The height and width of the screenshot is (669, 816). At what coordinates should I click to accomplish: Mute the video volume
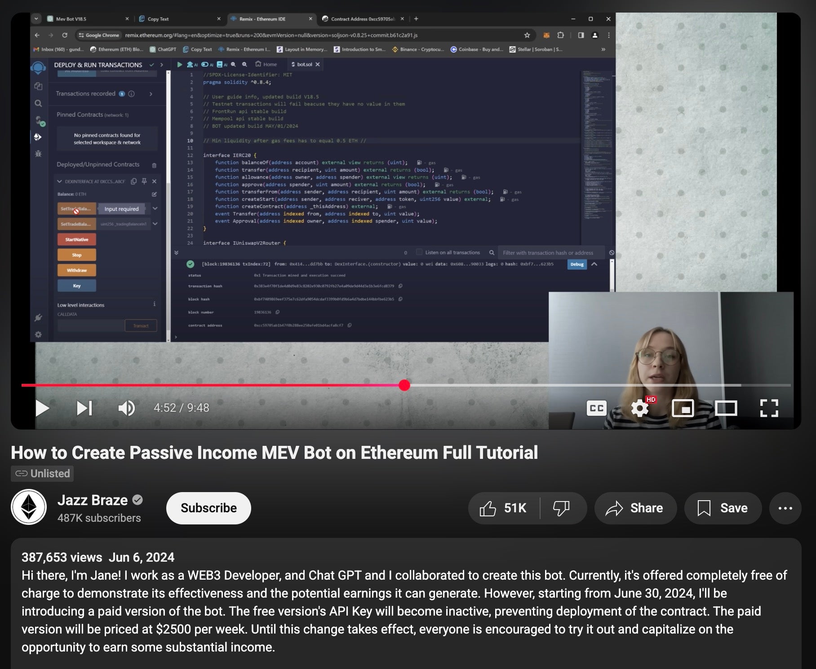point(126,408)
